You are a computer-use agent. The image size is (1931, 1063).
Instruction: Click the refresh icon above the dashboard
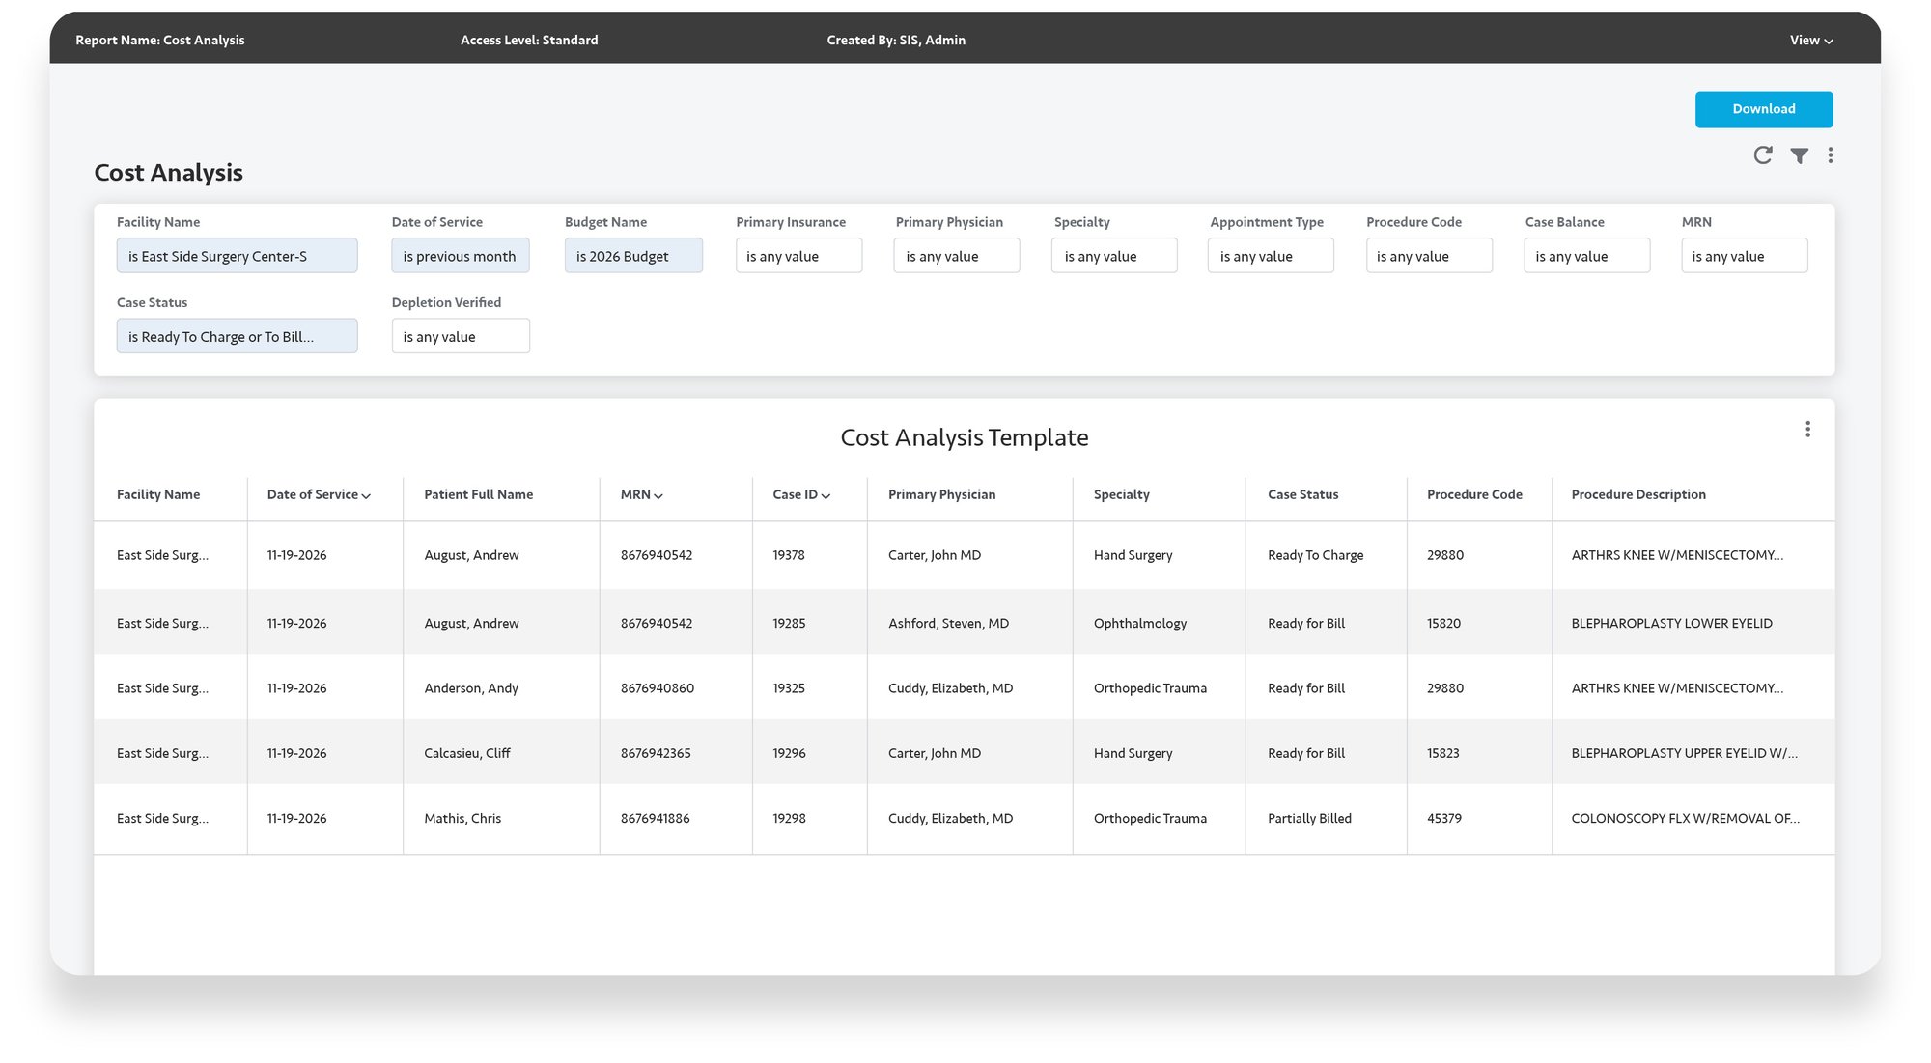click(1763, 154)
